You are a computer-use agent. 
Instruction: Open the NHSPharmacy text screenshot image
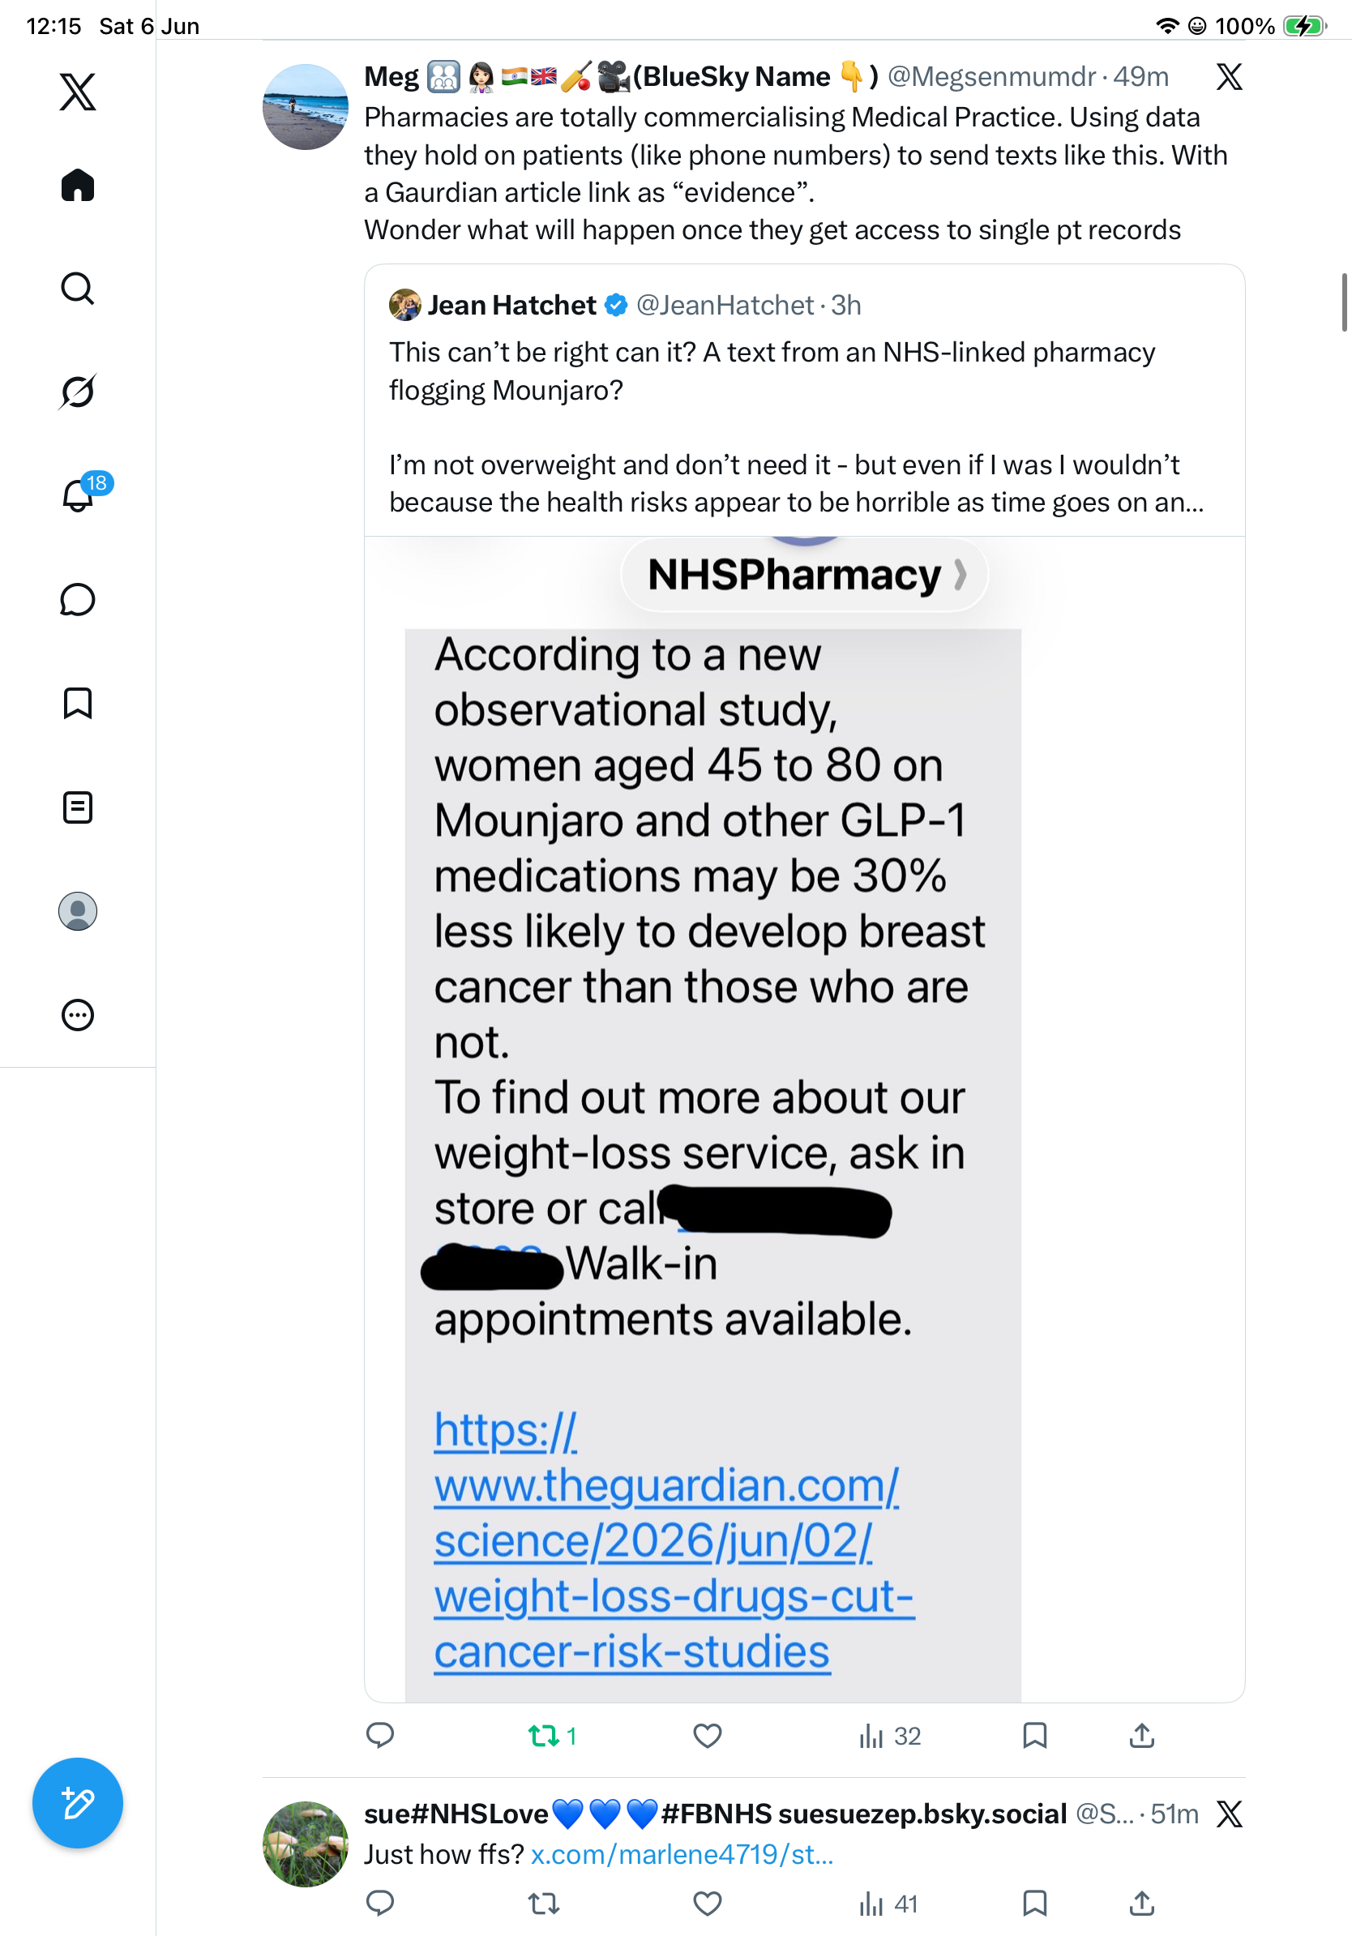[804, 1119]
